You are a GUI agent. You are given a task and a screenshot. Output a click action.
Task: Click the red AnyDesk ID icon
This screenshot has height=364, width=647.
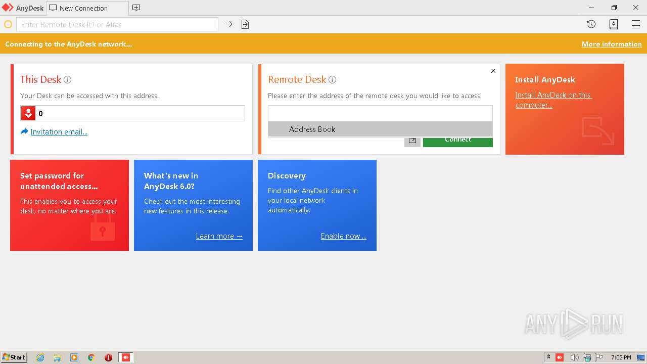[x=28, y=113]
